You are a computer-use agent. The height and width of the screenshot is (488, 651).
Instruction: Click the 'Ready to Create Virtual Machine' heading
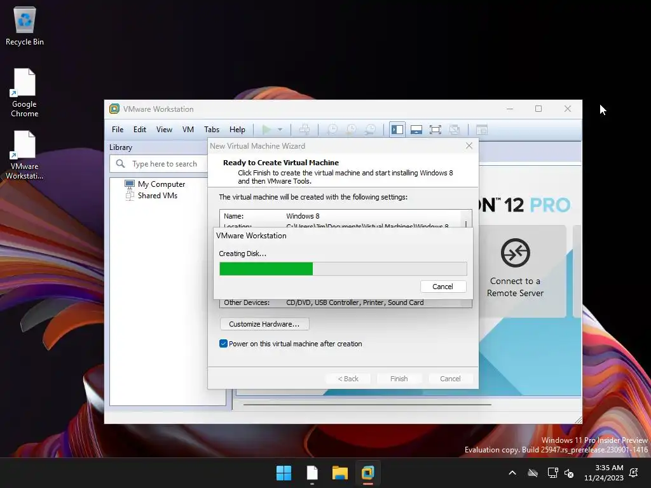(x=281, y=163)
